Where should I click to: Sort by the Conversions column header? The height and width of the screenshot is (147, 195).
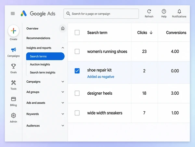[176, 33]
